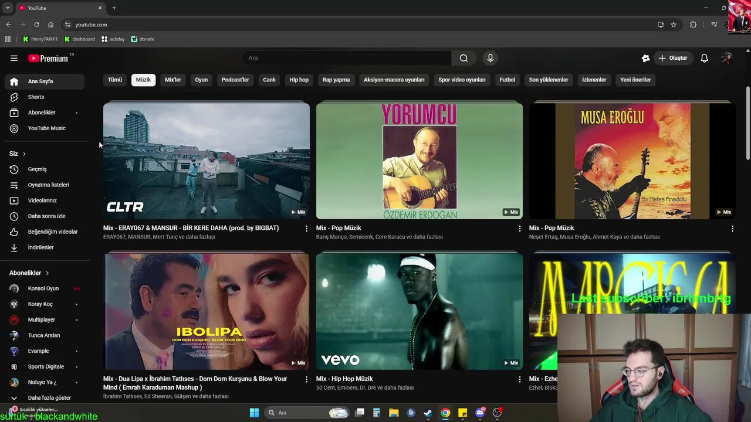751x422 pixels.
Task: Click the sparkle badge icon beside Oluştur
Action: [x=645, y=58]
